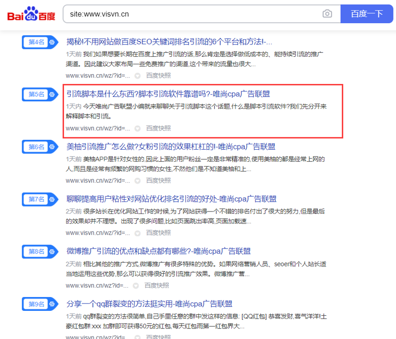The height and width of the screenshot is (339, 396).
Task: Expand the URL dropdown arrow under 微博推广 result
Action: tap(137, 286)
